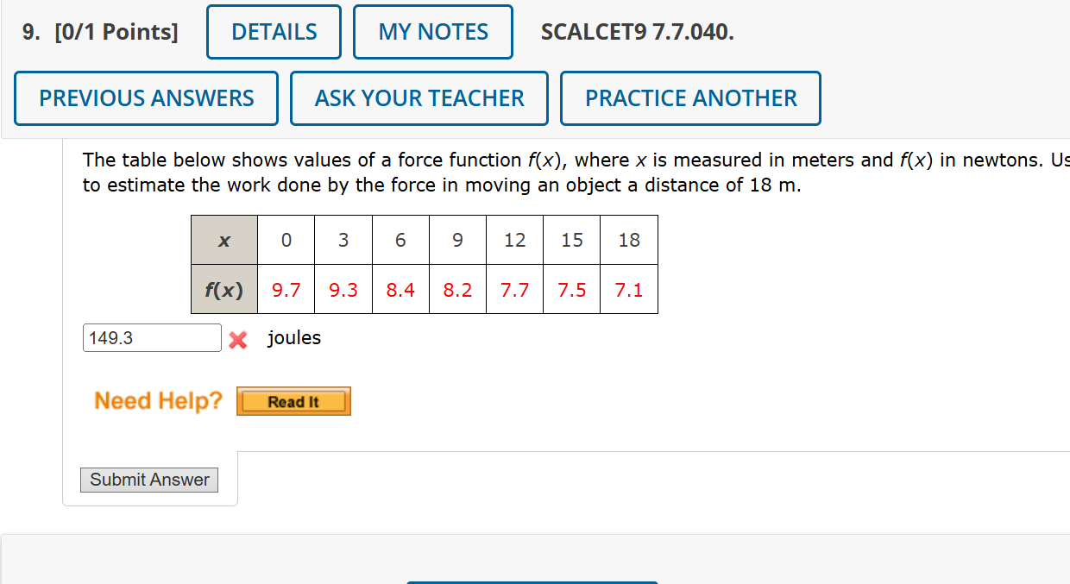This screenshot has height=584, width=1070.
Task: Click the question header 9 [0/1 Points]
Action: coord(99,31)
